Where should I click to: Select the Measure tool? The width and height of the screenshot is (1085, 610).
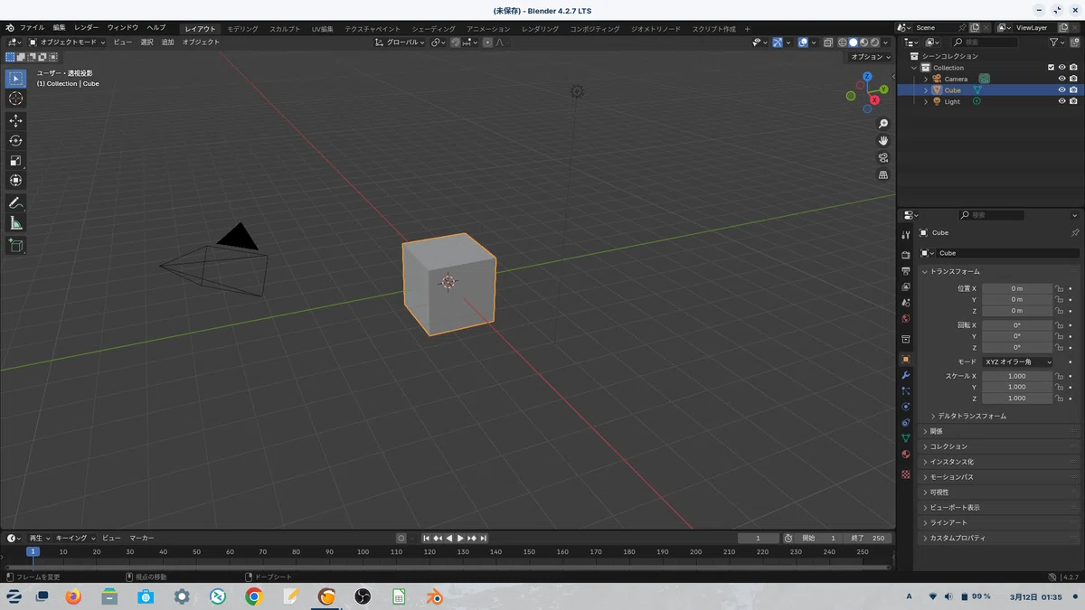(15, 222)
